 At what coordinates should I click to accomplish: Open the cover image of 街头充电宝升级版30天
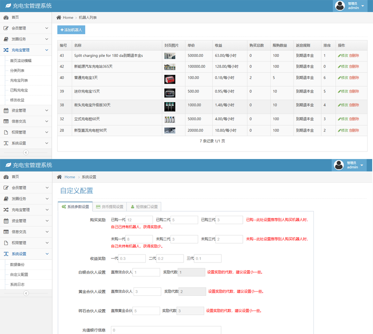(x=170, y=106)
